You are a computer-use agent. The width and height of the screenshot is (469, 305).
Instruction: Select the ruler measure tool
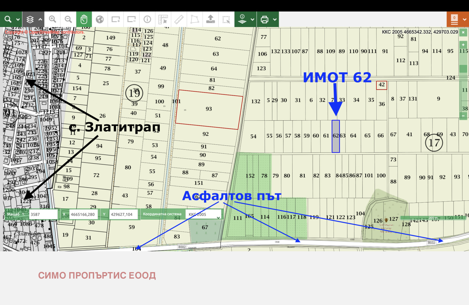click(x=179, y=19)
